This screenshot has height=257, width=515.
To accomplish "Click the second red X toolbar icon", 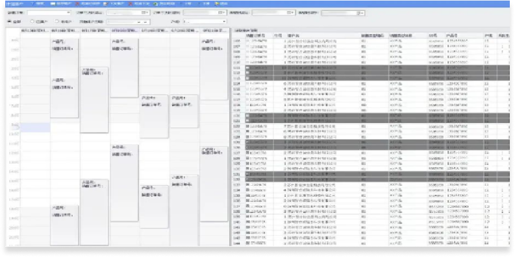I will 131,4.
